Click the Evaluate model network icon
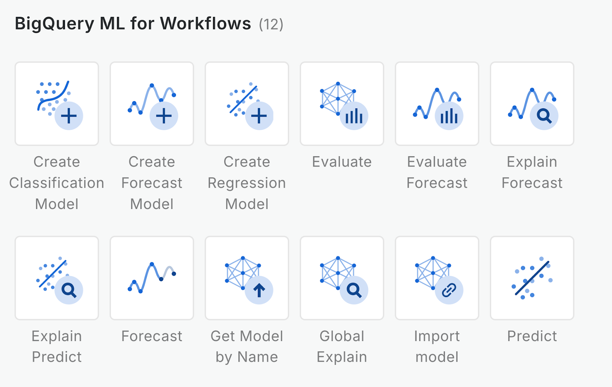The width and height of the screenshot is (612, 387). pos(342,103)
